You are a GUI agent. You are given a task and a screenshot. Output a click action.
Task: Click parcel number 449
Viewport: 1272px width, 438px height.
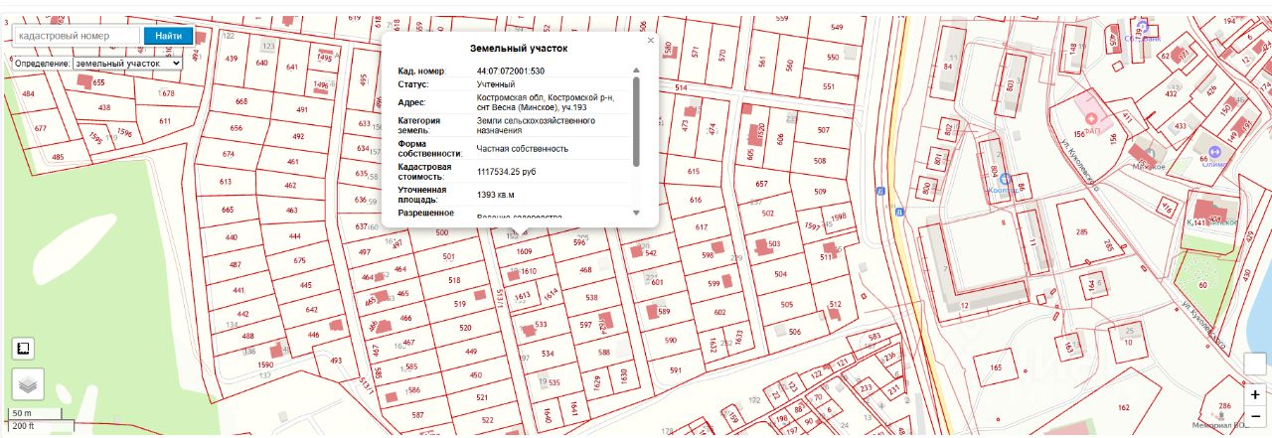tap(472, 352)
